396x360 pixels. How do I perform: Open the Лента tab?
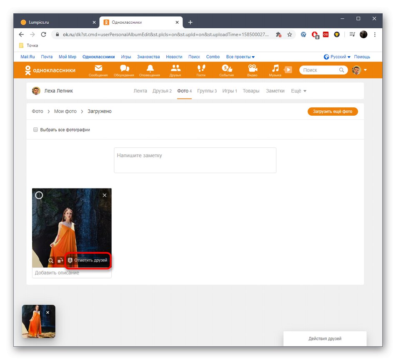coord(140,91)
